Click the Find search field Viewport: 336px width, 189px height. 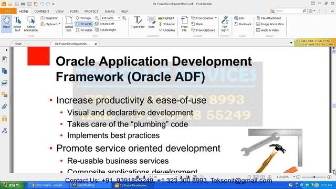tap(289, 11)
